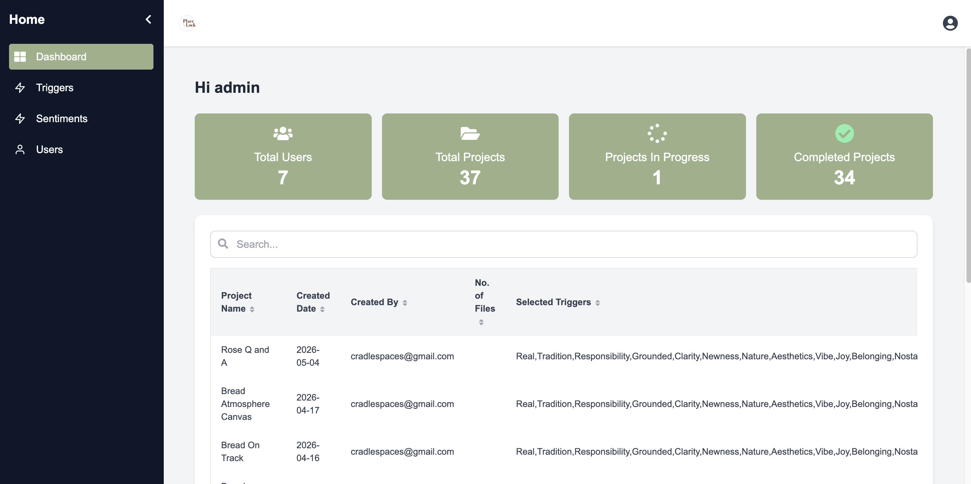Screen dimensions: 971x484
Task: Select the 'Bread On Track' project name
Action: [240, 451]
